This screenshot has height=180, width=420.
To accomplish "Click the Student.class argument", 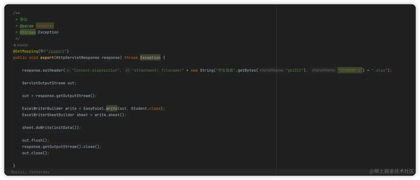I will tap(146, 109).
